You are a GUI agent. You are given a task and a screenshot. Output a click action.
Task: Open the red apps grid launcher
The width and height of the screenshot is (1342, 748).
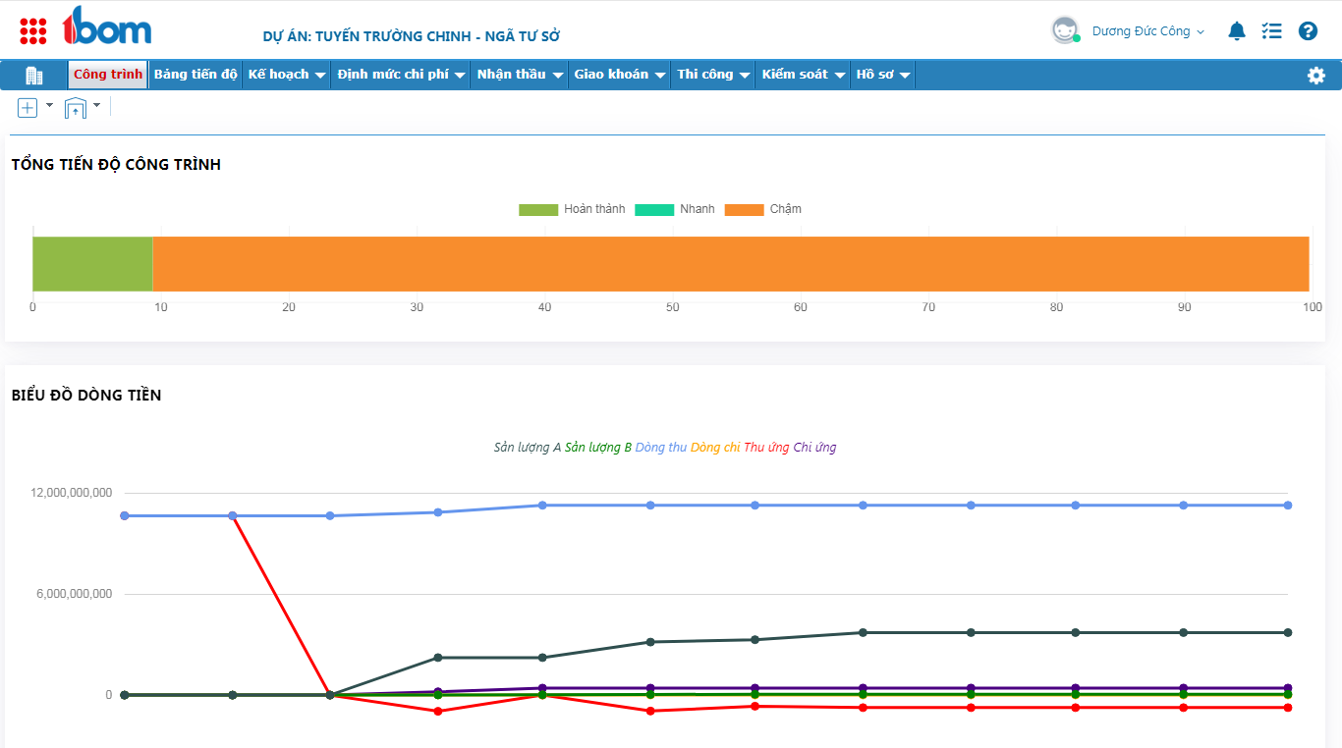pos(33,31)
